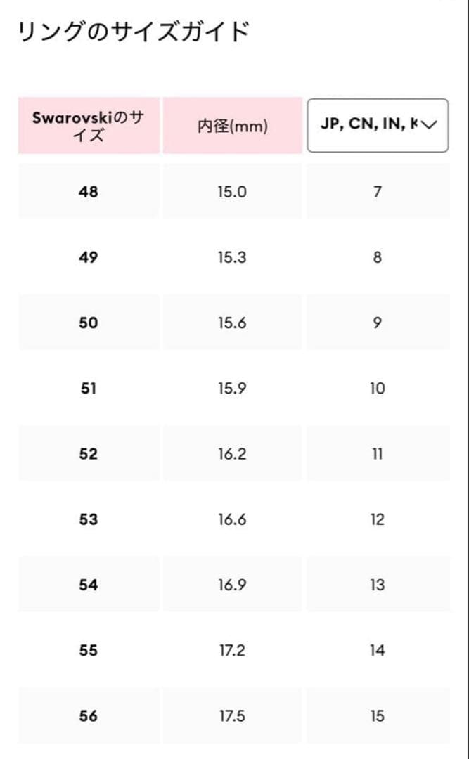
Task: Click JP size 7 cell
Action: coord(378,191)
